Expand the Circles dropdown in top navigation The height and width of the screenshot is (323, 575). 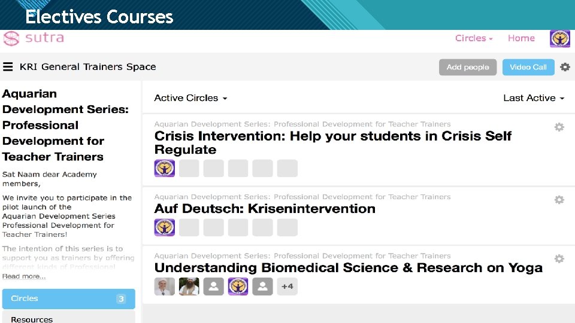tap(474, 38)
